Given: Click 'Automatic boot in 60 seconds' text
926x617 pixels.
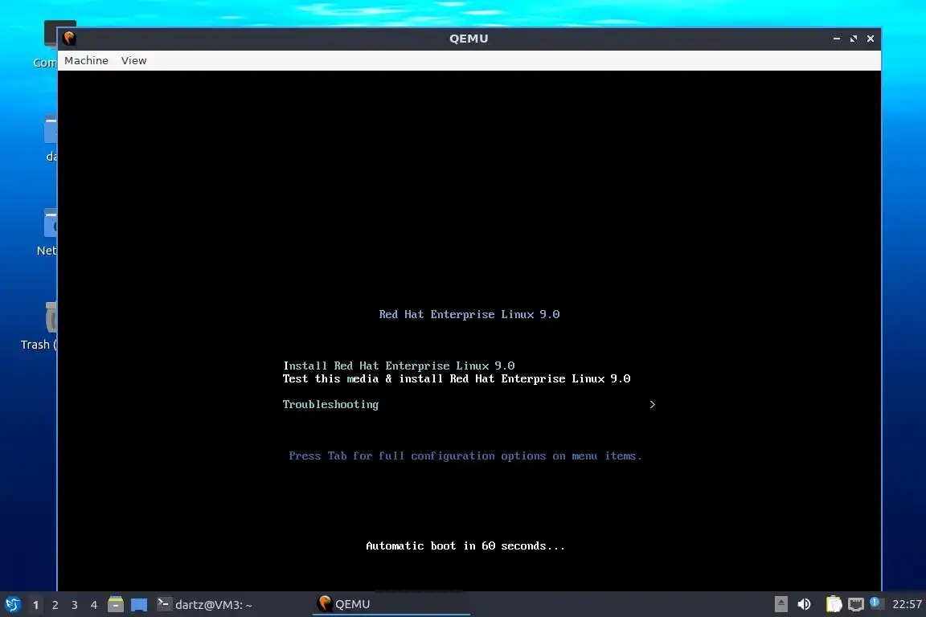Looking at the screenshot, I should click(465, 546).
